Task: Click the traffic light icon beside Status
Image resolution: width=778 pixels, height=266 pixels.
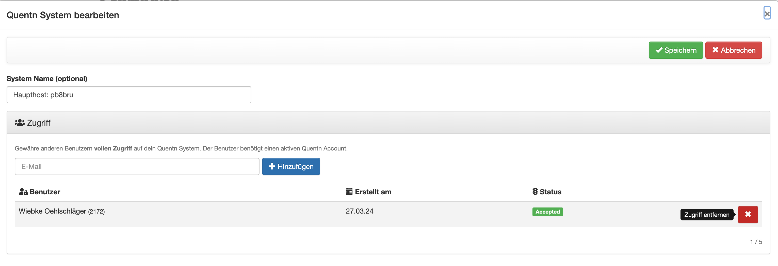Action: click(x=534, y=192)
